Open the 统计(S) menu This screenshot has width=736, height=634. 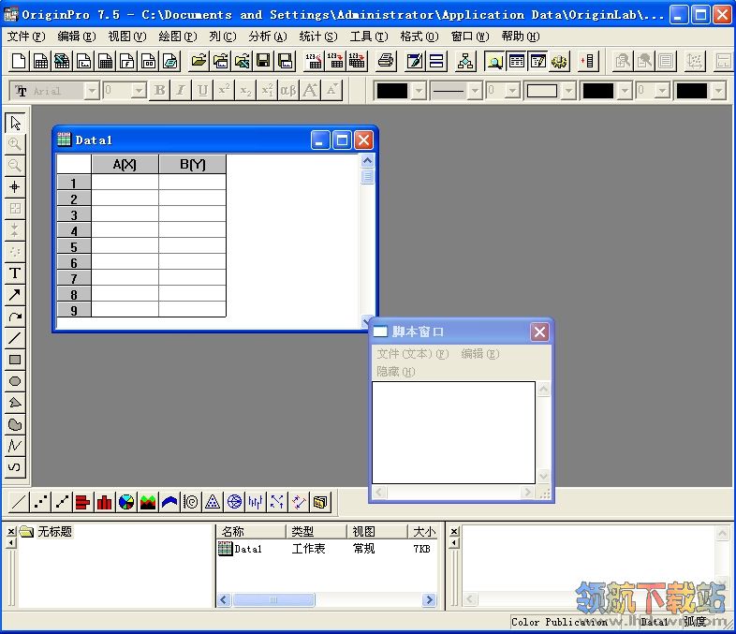318,37
